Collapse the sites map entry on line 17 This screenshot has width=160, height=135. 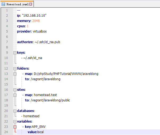pyautogui.click(x=15, y=95)
